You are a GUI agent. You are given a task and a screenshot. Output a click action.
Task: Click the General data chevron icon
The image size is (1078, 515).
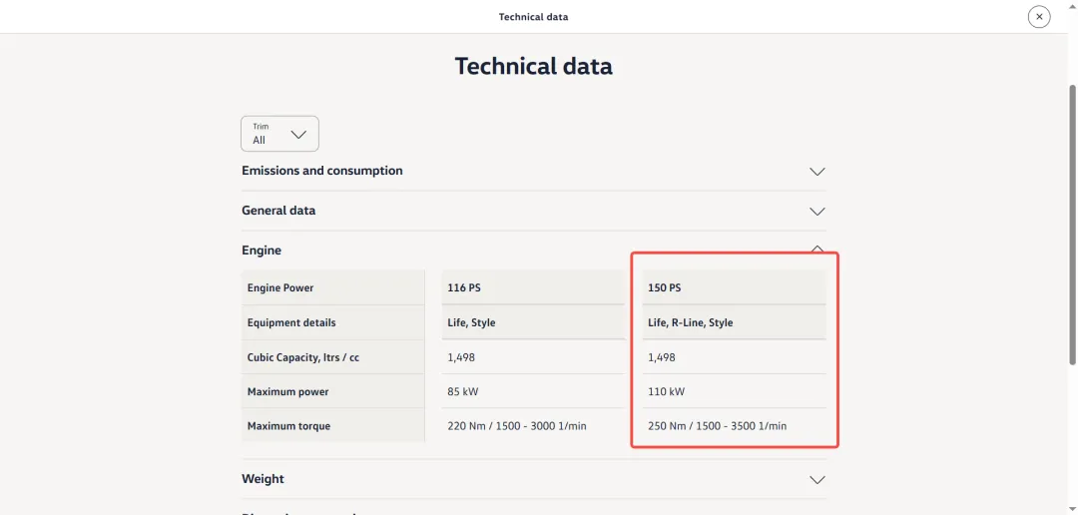[x=816, y=211]
